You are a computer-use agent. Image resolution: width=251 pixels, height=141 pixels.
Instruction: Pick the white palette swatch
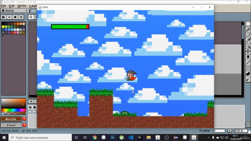pyautogui.click(x=18, y=30)
